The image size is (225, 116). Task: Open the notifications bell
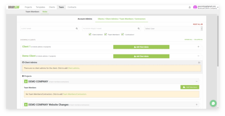pyautogui.click(x=189, y=7)
